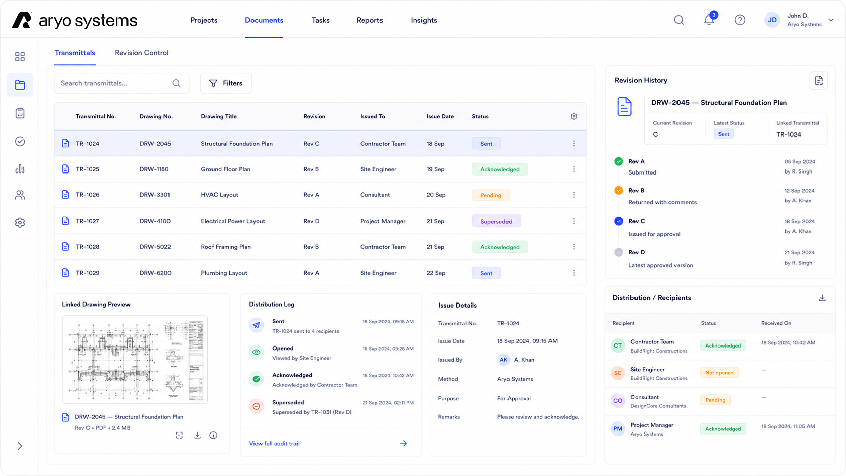This screenshot has width=846, height=476.
Task: Select the TR-1027 Electrical Power Layout row
Action: (x=320, y=221)
